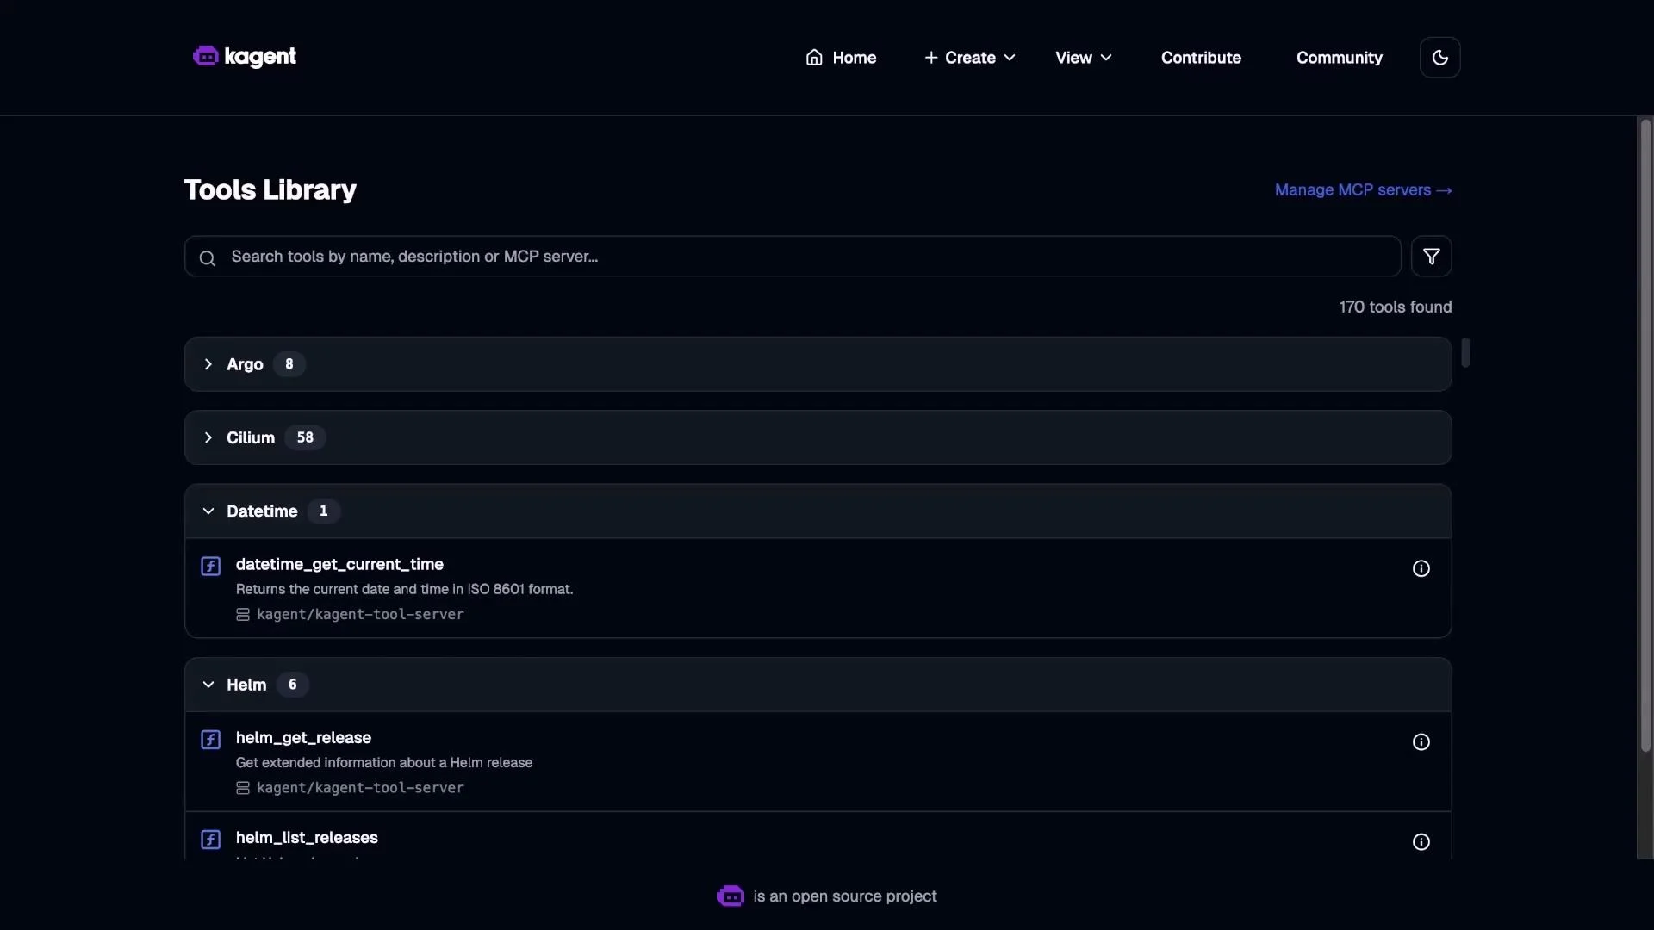Click 'is an open source project' footer text

coord(844,896)
